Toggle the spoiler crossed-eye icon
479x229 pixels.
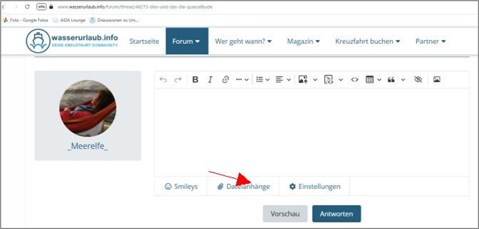(417, 79)
